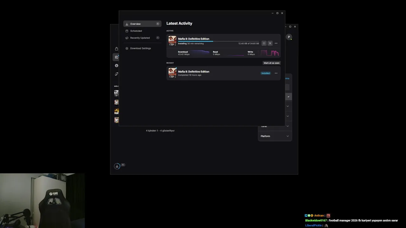Click Mark all as seen
This screenshot has height=228, width=406.
272,63
